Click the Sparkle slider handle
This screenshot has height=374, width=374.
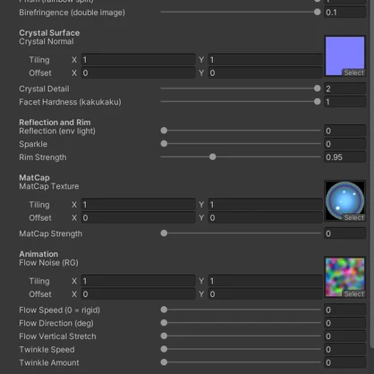point(164,144)
